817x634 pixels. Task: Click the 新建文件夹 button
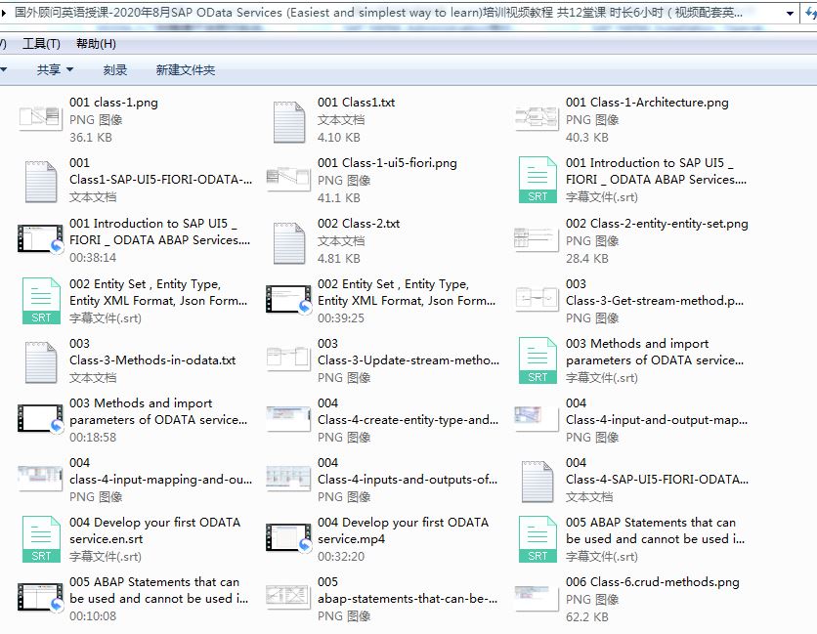tap(186, 69)
